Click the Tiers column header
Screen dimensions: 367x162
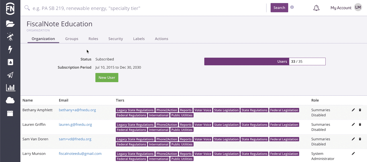point(120,100)
